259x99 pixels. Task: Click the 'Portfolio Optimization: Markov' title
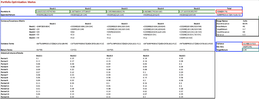(18, 2)
